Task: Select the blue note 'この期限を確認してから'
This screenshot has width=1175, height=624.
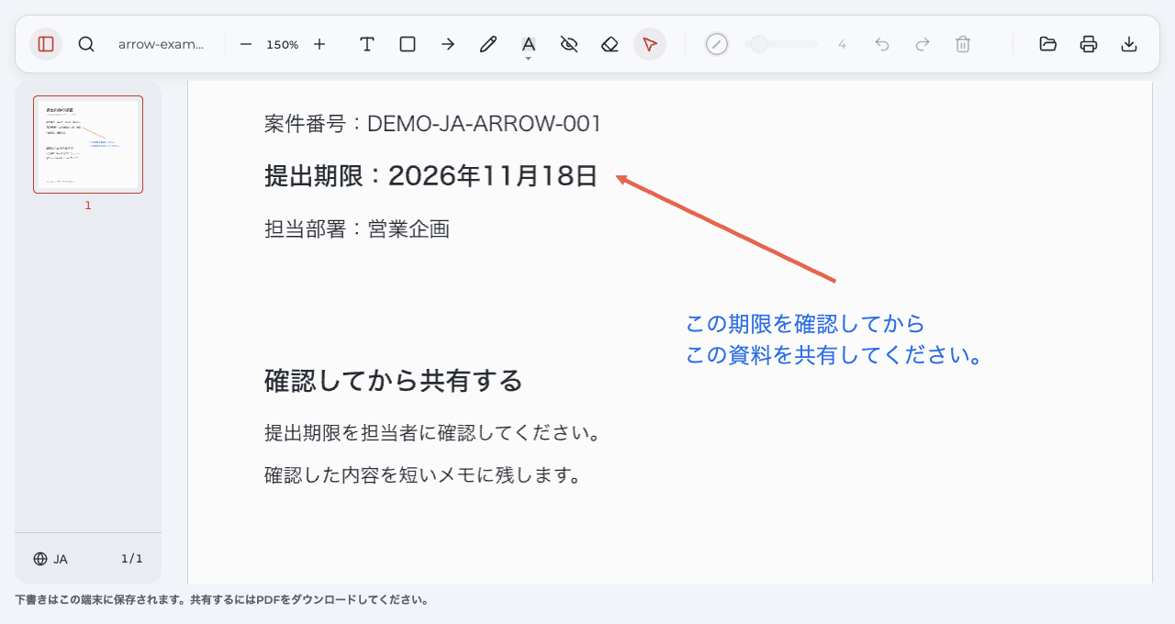Action: [x=805, y=324]
